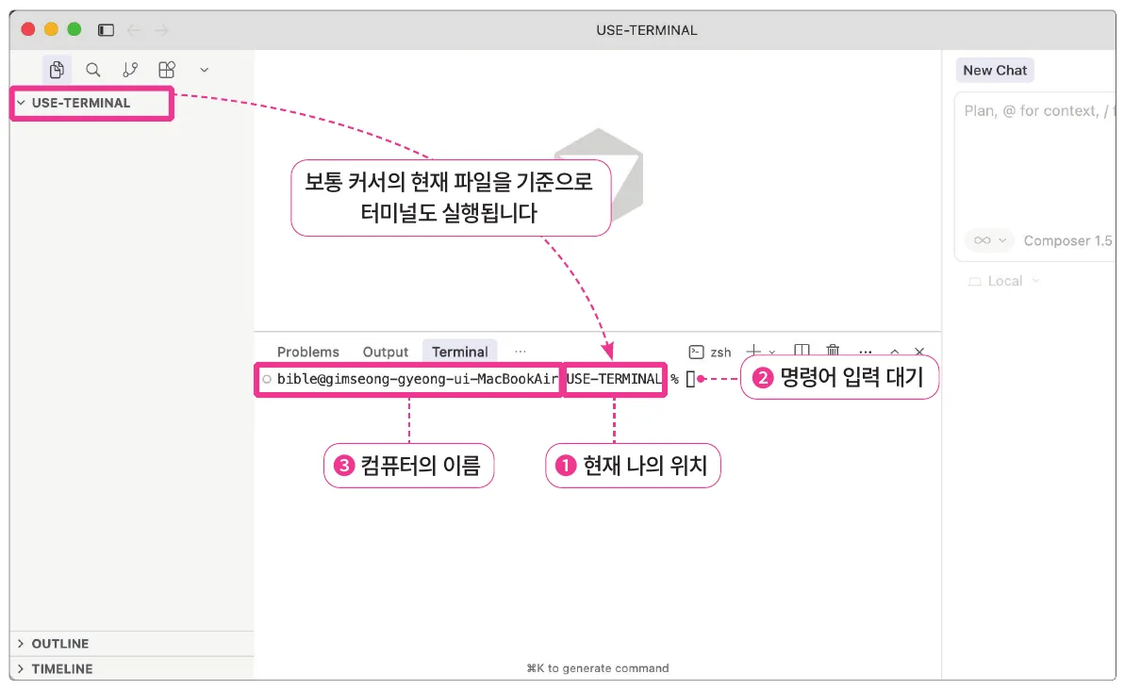
Task: Click the "bible@gimseong-gyeong-ui-MacBookAir" prompt text
Action: pyautogui.click(x=417, y=379)
